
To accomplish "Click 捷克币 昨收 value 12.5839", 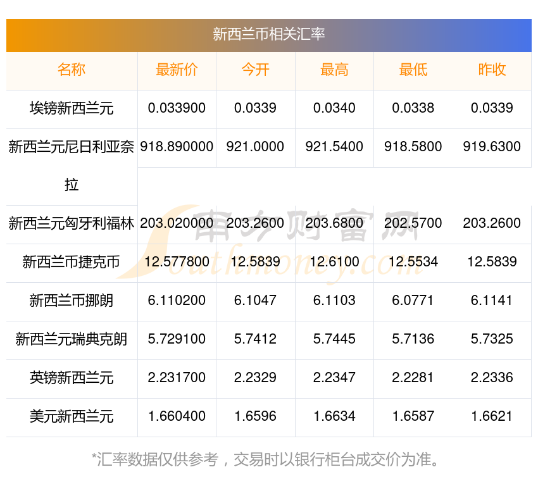I will (492, 262).
